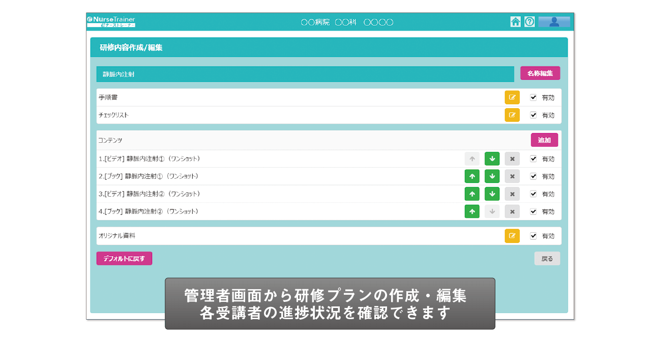Edit the チェックリスト item
The height and width of the screenshot is (342, 651).
[512, 115]
